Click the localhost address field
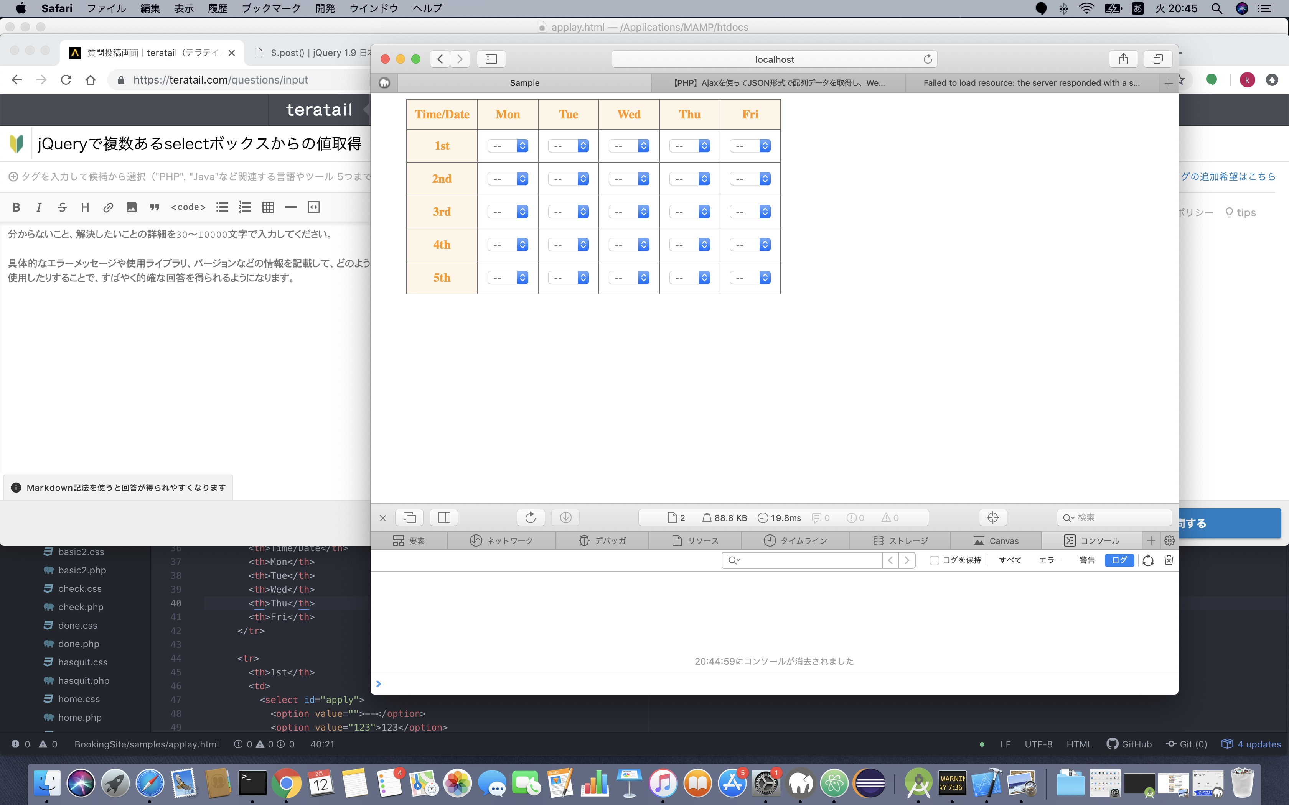Screen dimensions: 1289x805 coord(774,59)
